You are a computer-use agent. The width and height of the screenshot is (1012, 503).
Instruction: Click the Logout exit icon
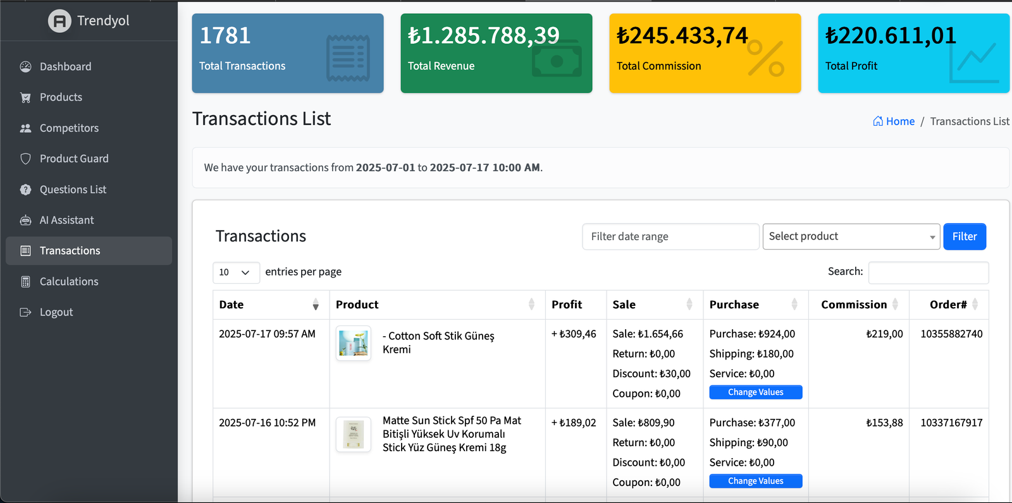coord(25,312)
